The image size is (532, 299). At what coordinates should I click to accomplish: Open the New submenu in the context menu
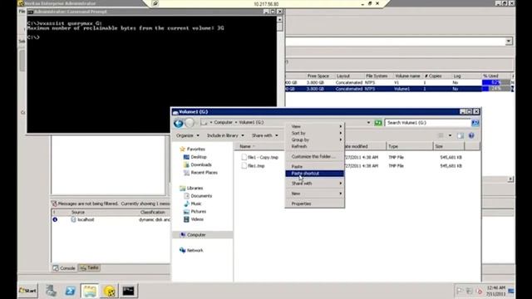315,194
